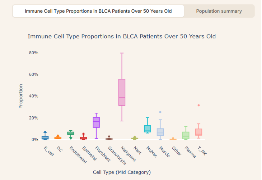Click the 80% y-axis tick label
This screenshot has width=262, height=180.
pyautogui.click(x=34, y=53)
